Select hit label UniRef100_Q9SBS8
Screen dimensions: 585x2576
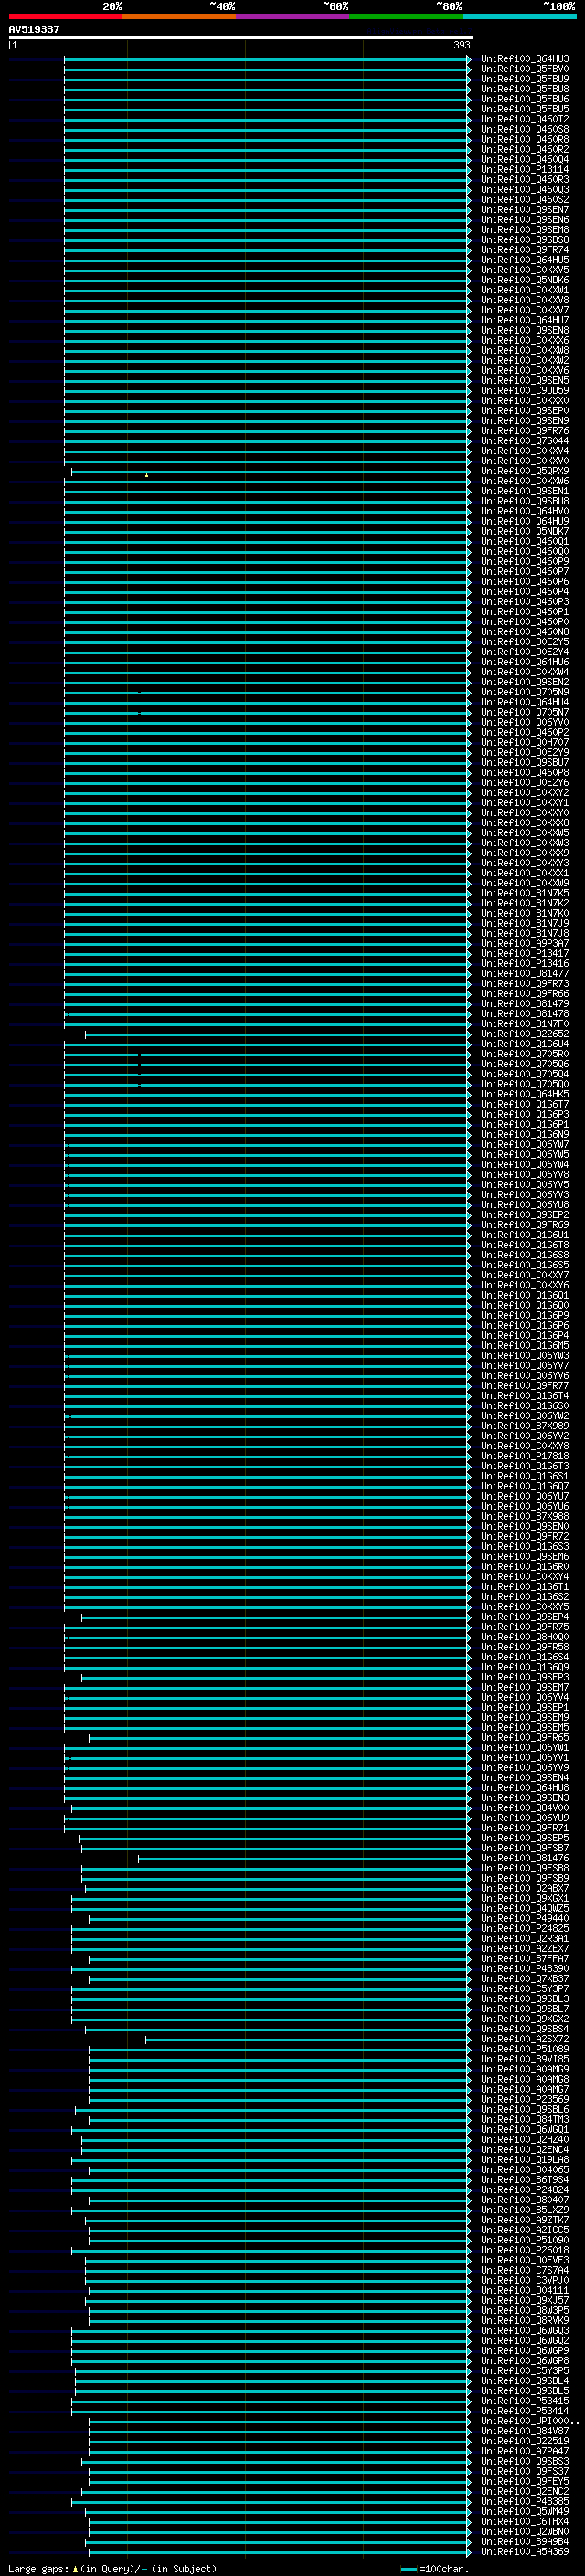pos(525,240)
